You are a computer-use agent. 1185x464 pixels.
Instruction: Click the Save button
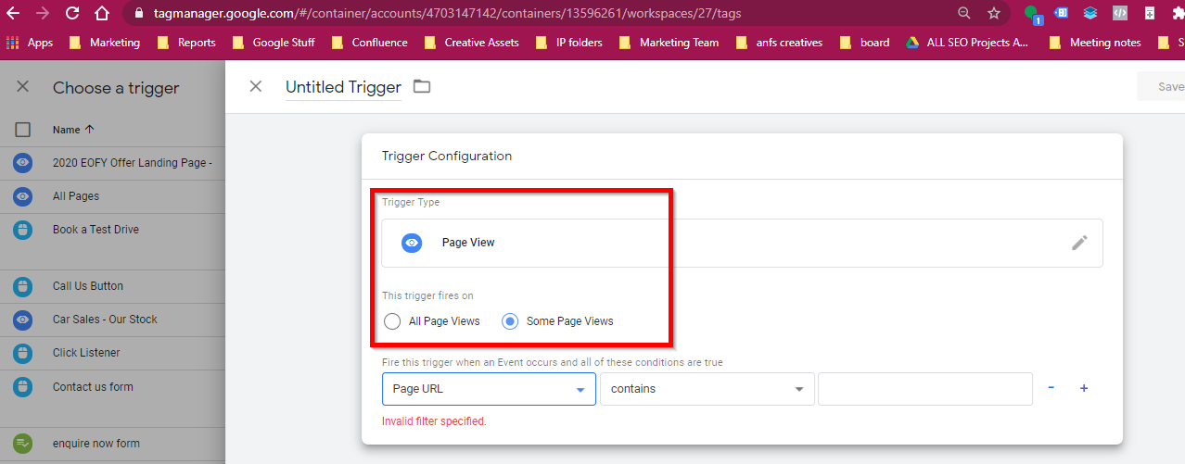(x=1163, y=86)
